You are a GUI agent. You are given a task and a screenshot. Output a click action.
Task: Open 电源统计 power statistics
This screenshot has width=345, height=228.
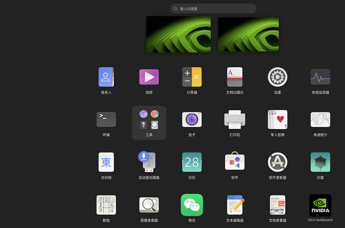coord(320,120)
